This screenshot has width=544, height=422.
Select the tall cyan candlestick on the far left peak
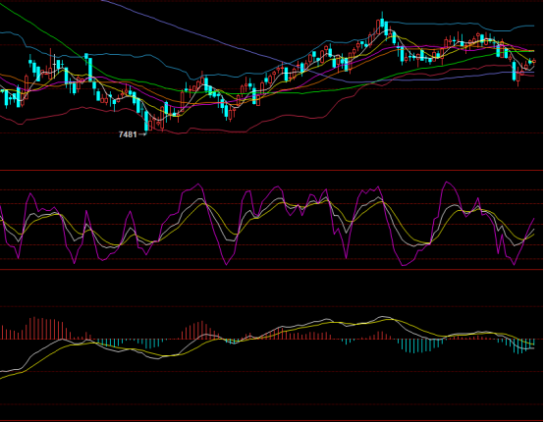pyautogui.click(x=90, y=70)
